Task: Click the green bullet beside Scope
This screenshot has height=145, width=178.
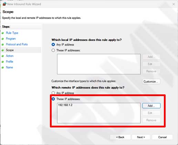Action: [x=3, y=50]
